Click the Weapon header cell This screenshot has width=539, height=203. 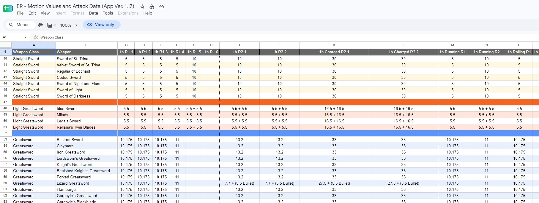tap(86, 52)
